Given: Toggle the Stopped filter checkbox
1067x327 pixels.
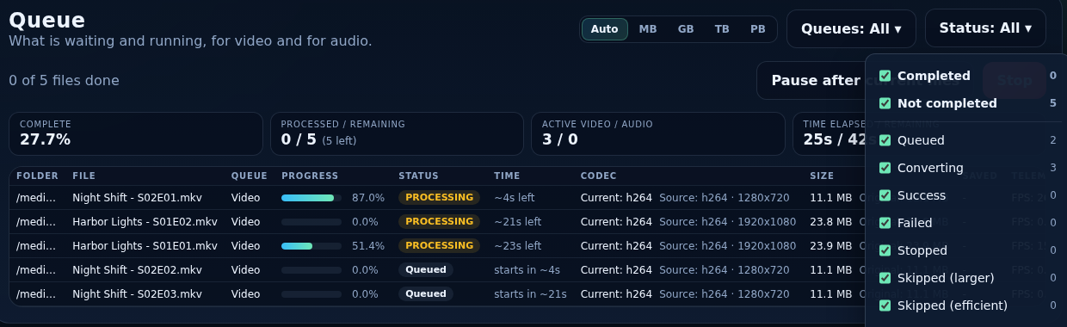Looking at the screenshot, I should tap(885, 250).
